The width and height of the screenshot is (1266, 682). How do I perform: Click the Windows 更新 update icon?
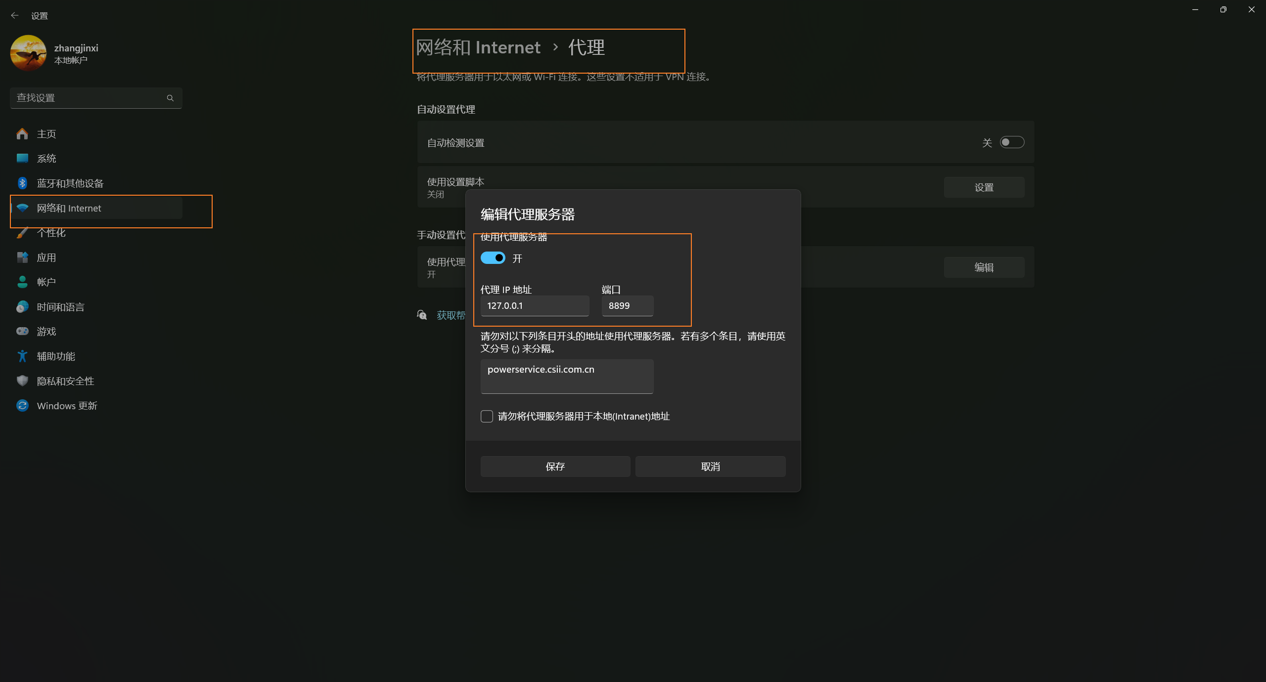tap(22, 405)
